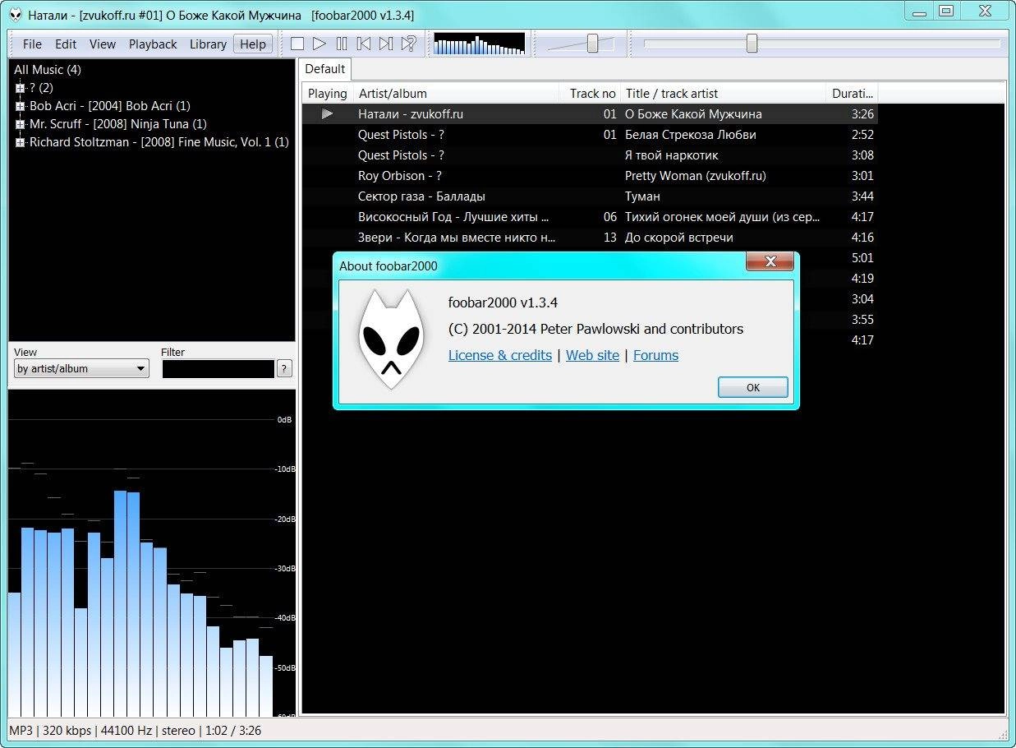Select the 'Туман' track row

[590, 196]
